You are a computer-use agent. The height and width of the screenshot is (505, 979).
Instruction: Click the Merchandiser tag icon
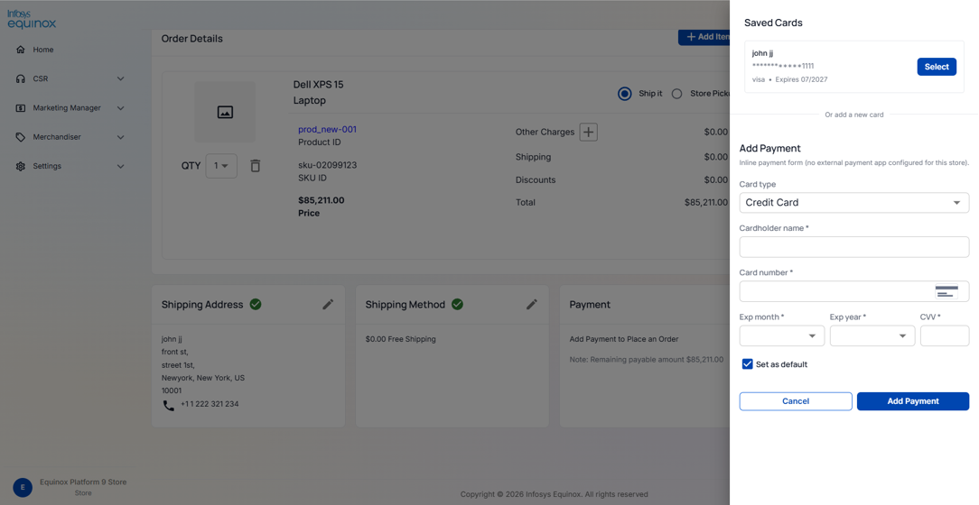[x=21, y=137]
